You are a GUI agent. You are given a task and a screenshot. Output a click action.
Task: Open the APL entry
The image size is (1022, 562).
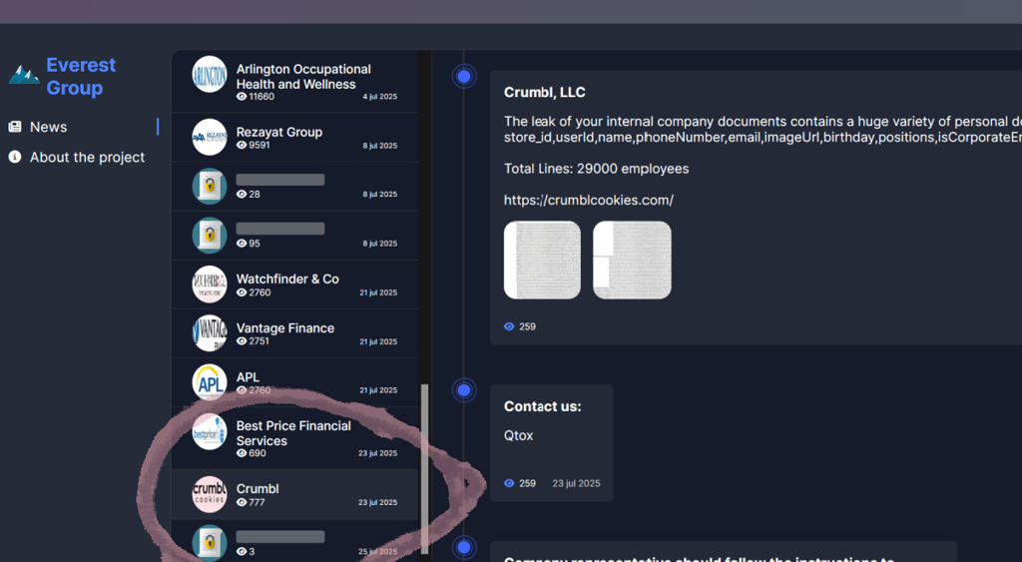click(294, 382)
